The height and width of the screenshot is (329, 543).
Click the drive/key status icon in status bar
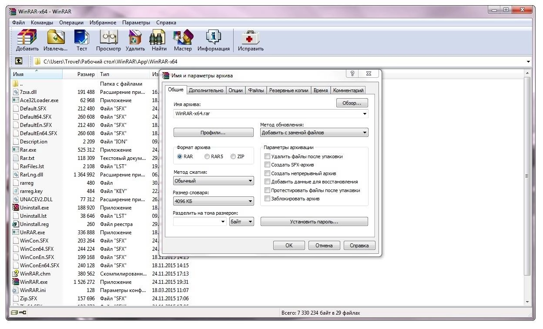tap(19, 312)
